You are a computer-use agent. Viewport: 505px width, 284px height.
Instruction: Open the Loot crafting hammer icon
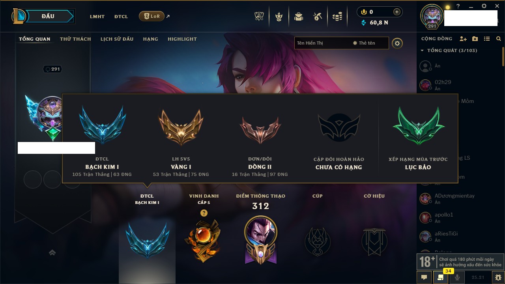click(318, 17)
